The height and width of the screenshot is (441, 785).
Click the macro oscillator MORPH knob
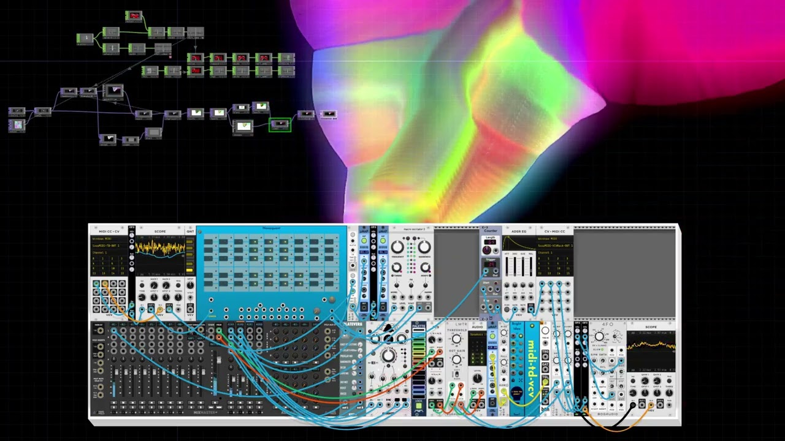pyautogui.click(x=425, y=268)
